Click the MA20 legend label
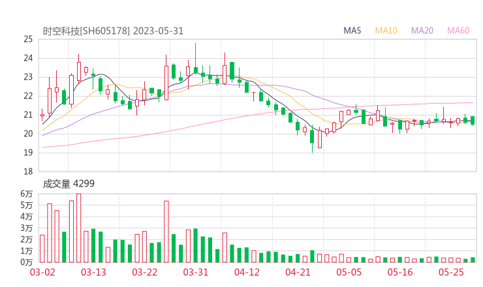 click(x=422, y=31)
